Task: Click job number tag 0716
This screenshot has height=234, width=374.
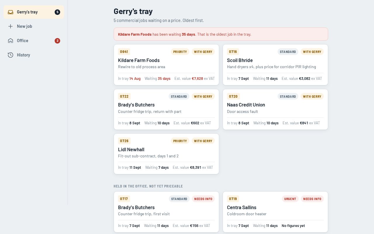Action: 233,52
